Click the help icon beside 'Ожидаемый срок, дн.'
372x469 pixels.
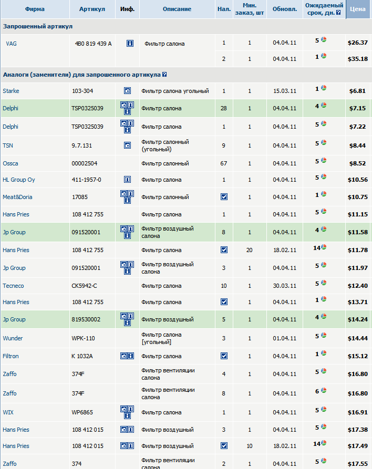click(x=338, y=13)
